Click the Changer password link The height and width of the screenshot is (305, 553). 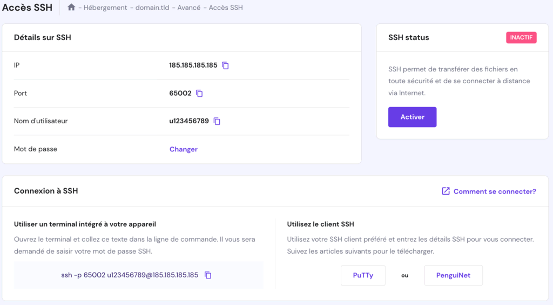(x=184, y=149)
